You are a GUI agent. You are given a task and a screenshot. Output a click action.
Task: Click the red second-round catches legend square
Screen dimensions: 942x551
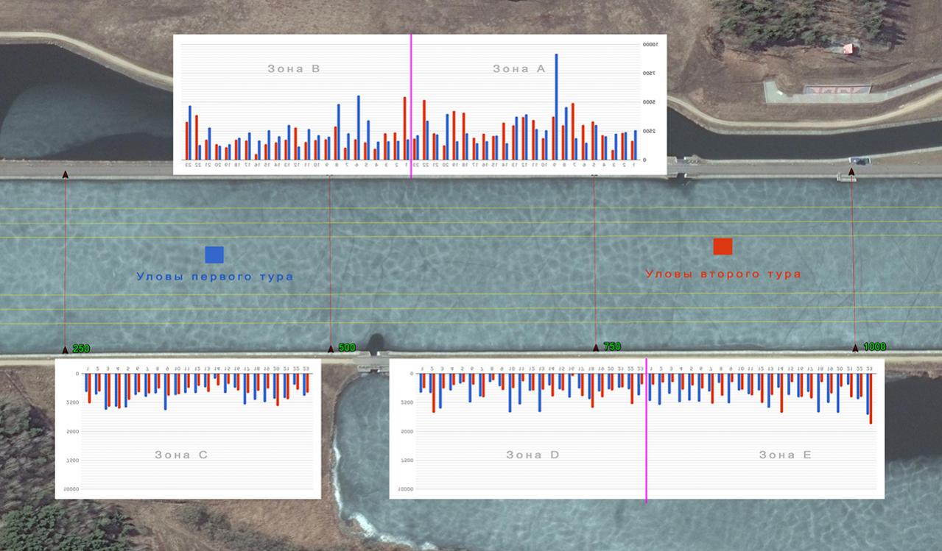click(x=723, y=246)
